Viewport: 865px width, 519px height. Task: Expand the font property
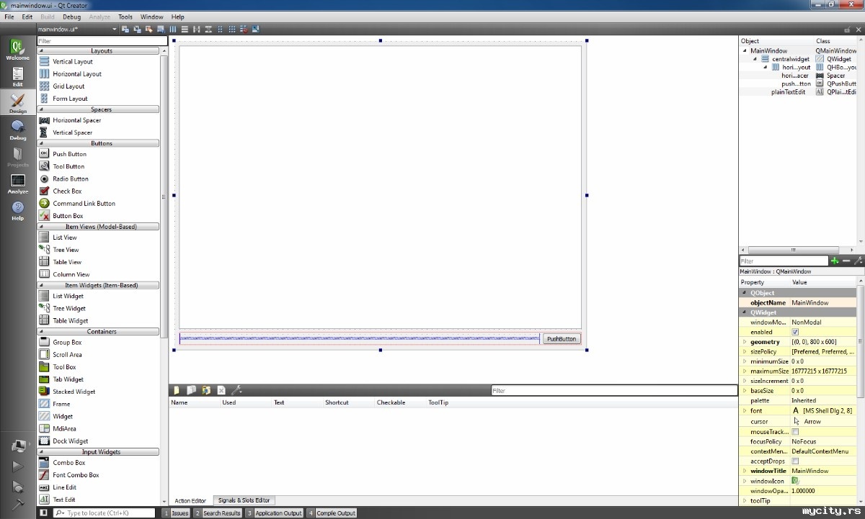point(745,410)
